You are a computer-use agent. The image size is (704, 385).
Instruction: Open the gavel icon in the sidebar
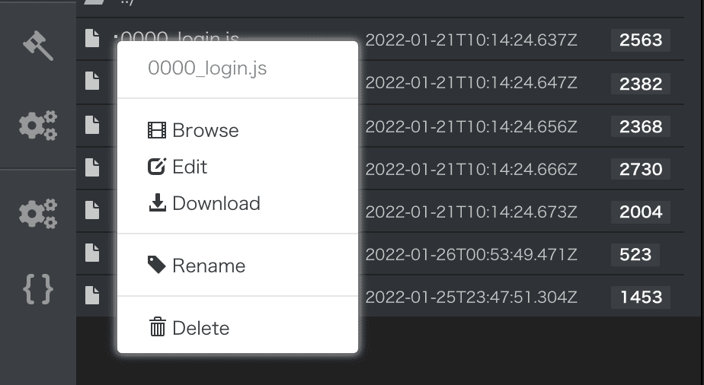38,45
